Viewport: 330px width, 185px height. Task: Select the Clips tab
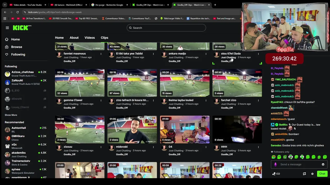coord(104,38)
